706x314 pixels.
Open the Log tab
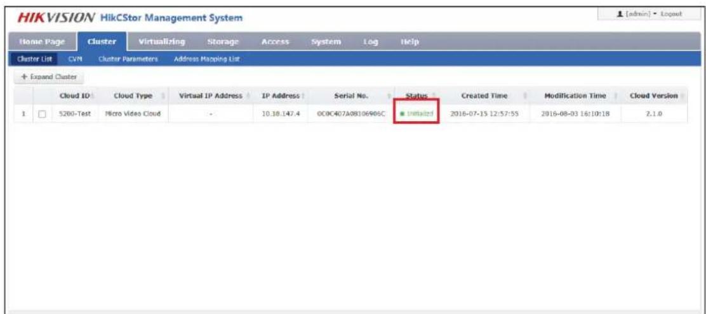pos(371,42)
